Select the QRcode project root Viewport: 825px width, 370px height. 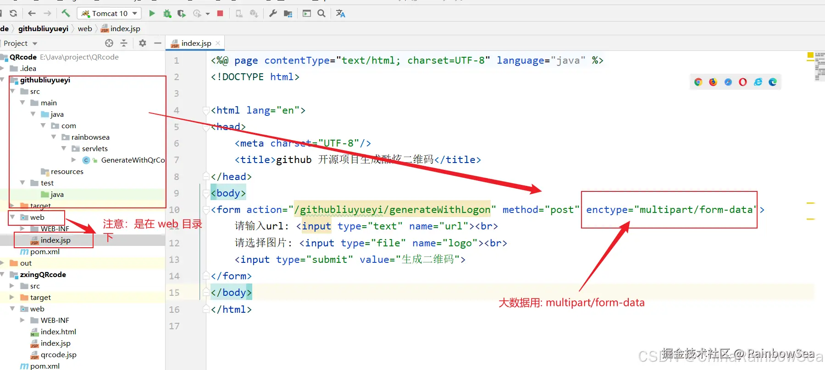(x=23, y=57)
